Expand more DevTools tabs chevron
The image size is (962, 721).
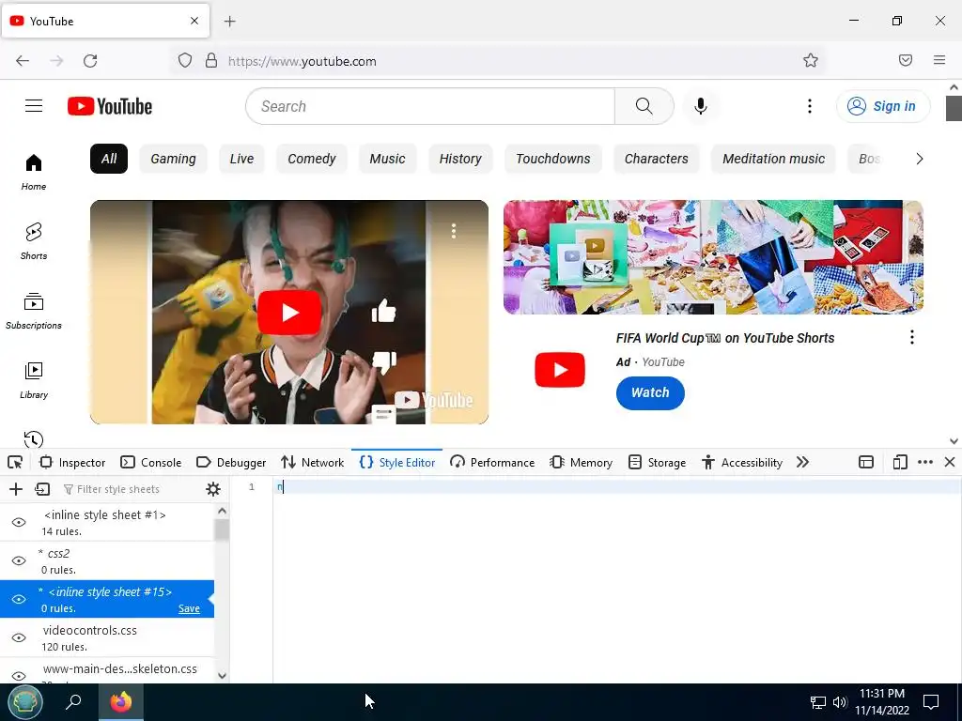pos(802,462)
